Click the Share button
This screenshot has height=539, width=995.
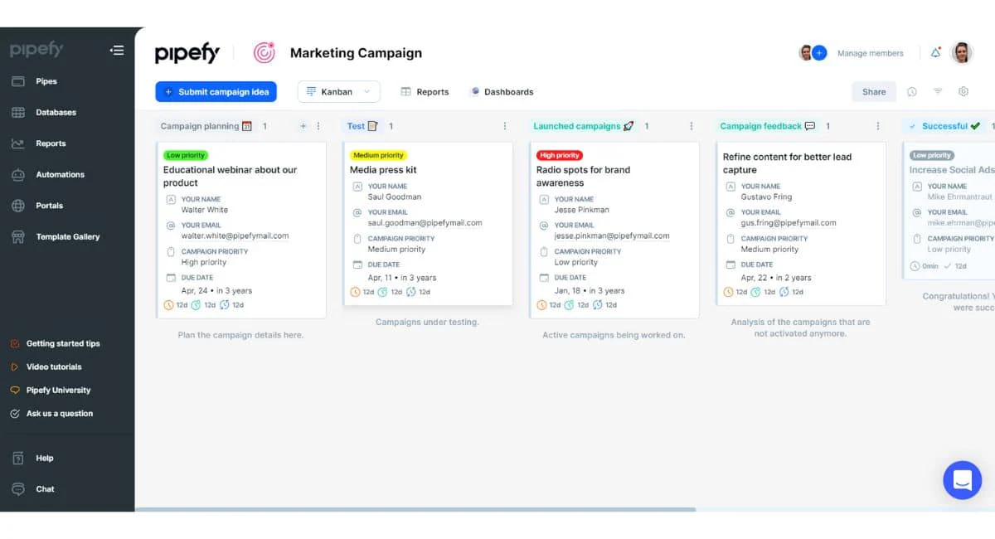point(874,92)
